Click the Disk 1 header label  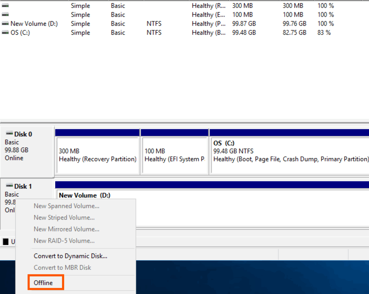(x=23, y=186)
